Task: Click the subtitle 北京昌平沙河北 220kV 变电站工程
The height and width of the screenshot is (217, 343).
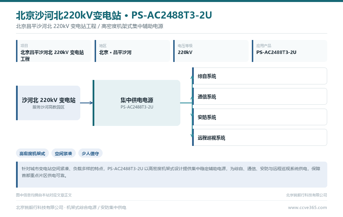Action: [56, 26]
